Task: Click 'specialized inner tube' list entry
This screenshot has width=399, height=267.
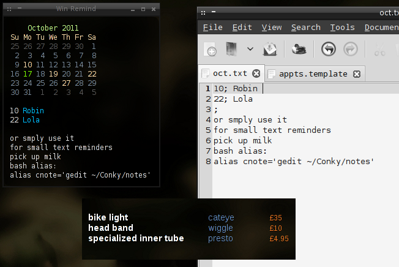Action: tap(136, 238)
